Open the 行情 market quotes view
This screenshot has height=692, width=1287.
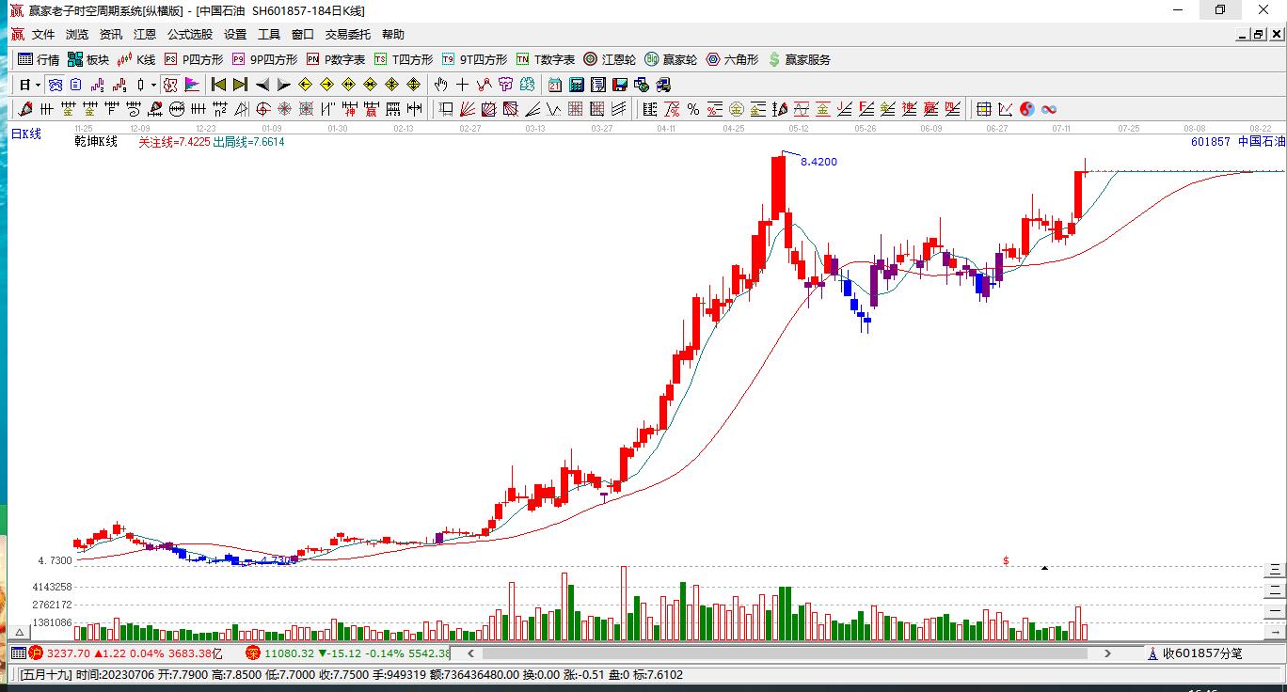(39, 59)
